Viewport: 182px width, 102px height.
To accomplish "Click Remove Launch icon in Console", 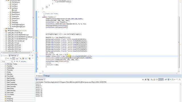I will 146,80.
